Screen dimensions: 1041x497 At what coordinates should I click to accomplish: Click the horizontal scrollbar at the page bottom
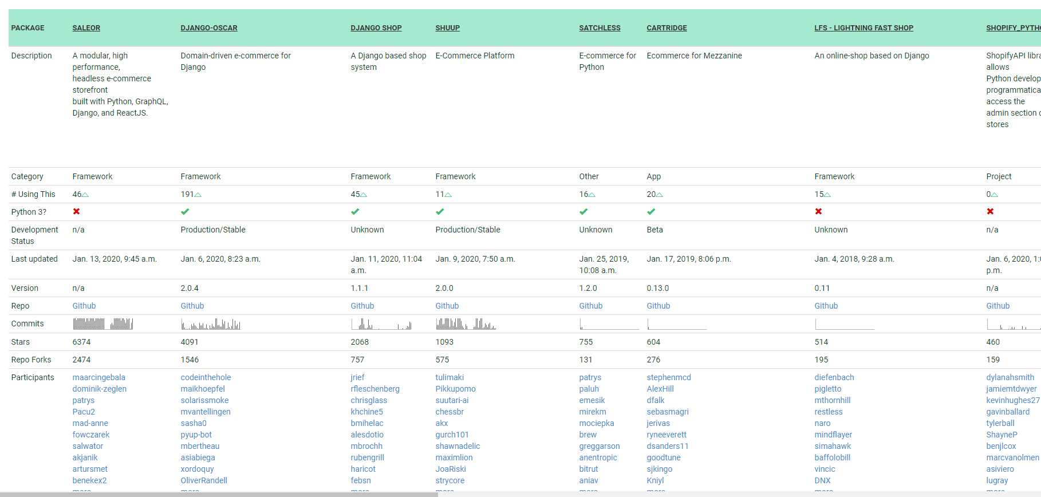(219, 494)
